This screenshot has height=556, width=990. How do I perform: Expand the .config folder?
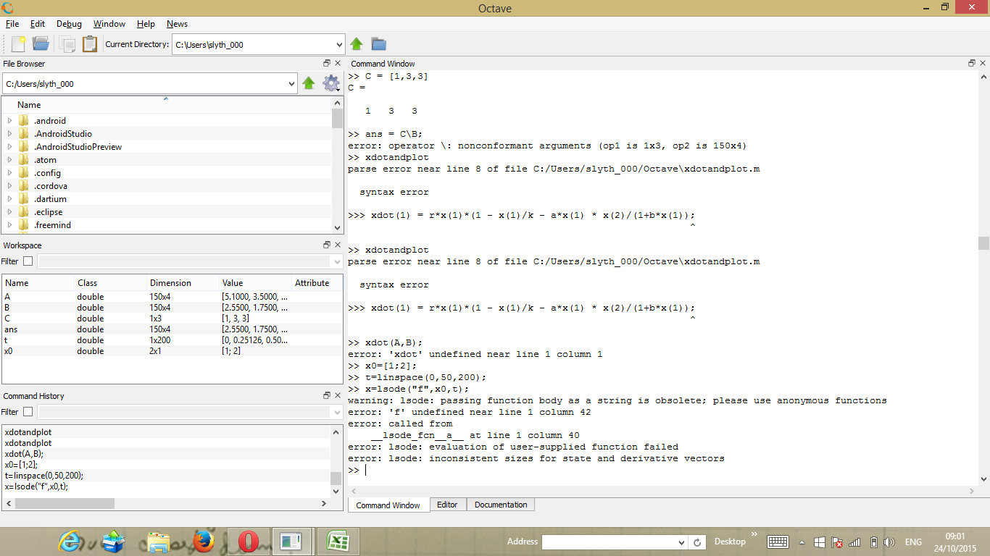pyautogui.click(x=9, y=173)
